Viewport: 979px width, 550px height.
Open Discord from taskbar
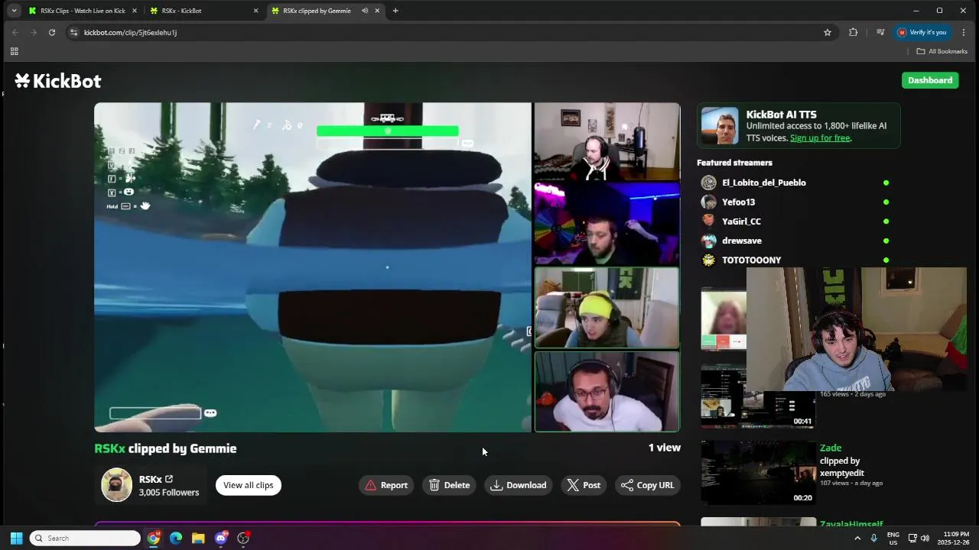click(221, 538)
